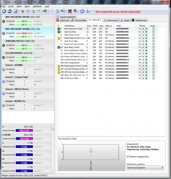Click minus offset button for Seek Error Rate
This screenshot has height=179, width=171.
140,41
